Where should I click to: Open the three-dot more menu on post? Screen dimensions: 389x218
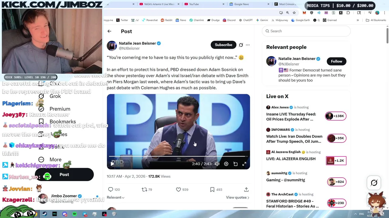pyautogui.click(x=248, y=45)
